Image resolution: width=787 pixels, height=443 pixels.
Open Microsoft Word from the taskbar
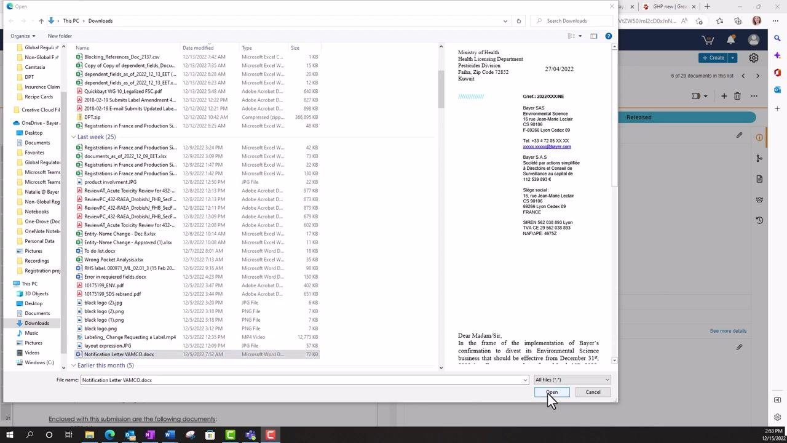(170, 435)
